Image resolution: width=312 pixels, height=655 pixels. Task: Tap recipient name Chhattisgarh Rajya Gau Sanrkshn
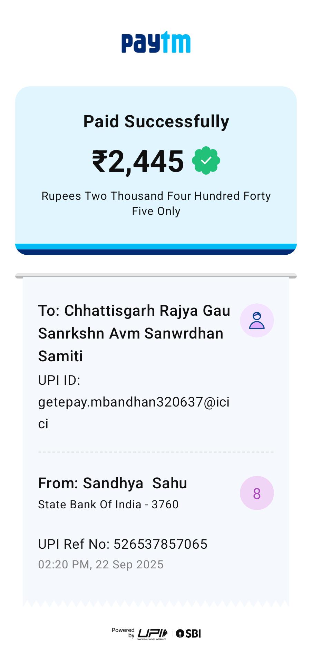point(134,333)
